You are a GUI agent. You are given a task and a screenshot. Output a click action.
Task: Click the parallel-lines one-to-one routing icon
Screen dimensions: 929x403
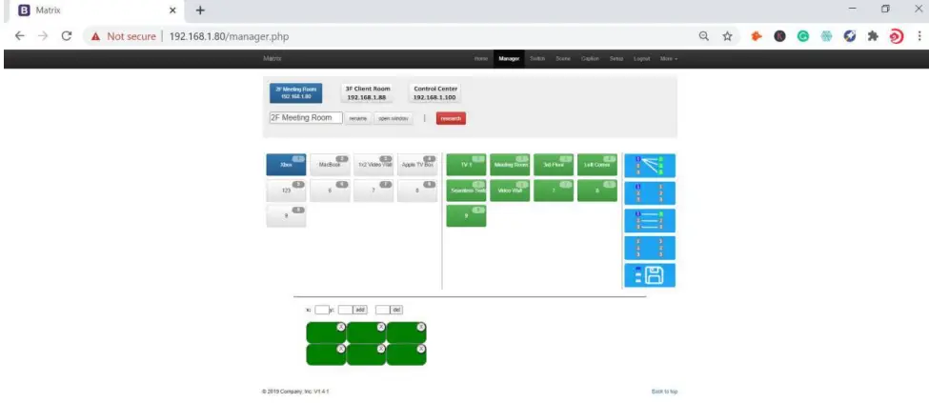click(x=650, y=220)
